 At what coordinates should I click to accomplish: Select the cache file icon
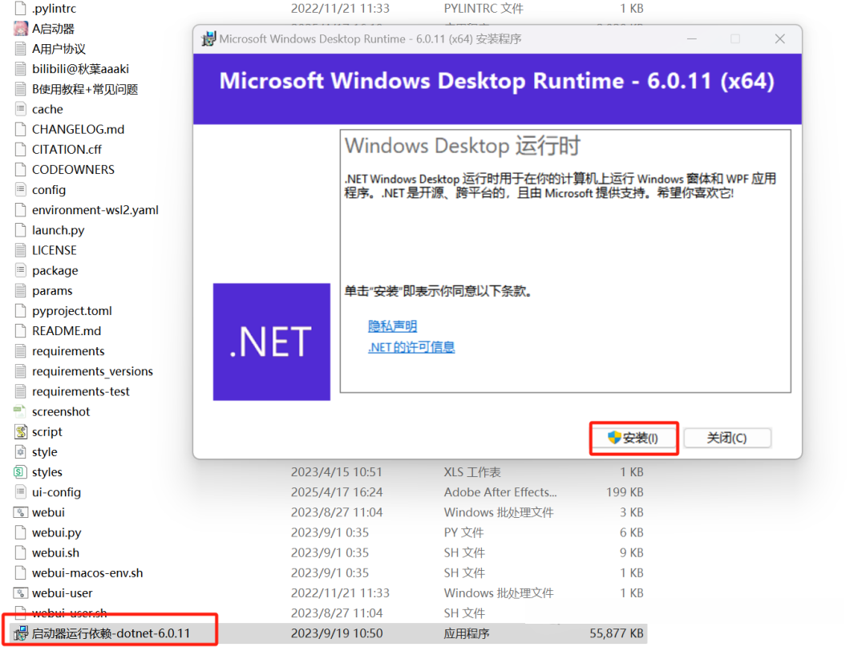[x=20, y=109]
